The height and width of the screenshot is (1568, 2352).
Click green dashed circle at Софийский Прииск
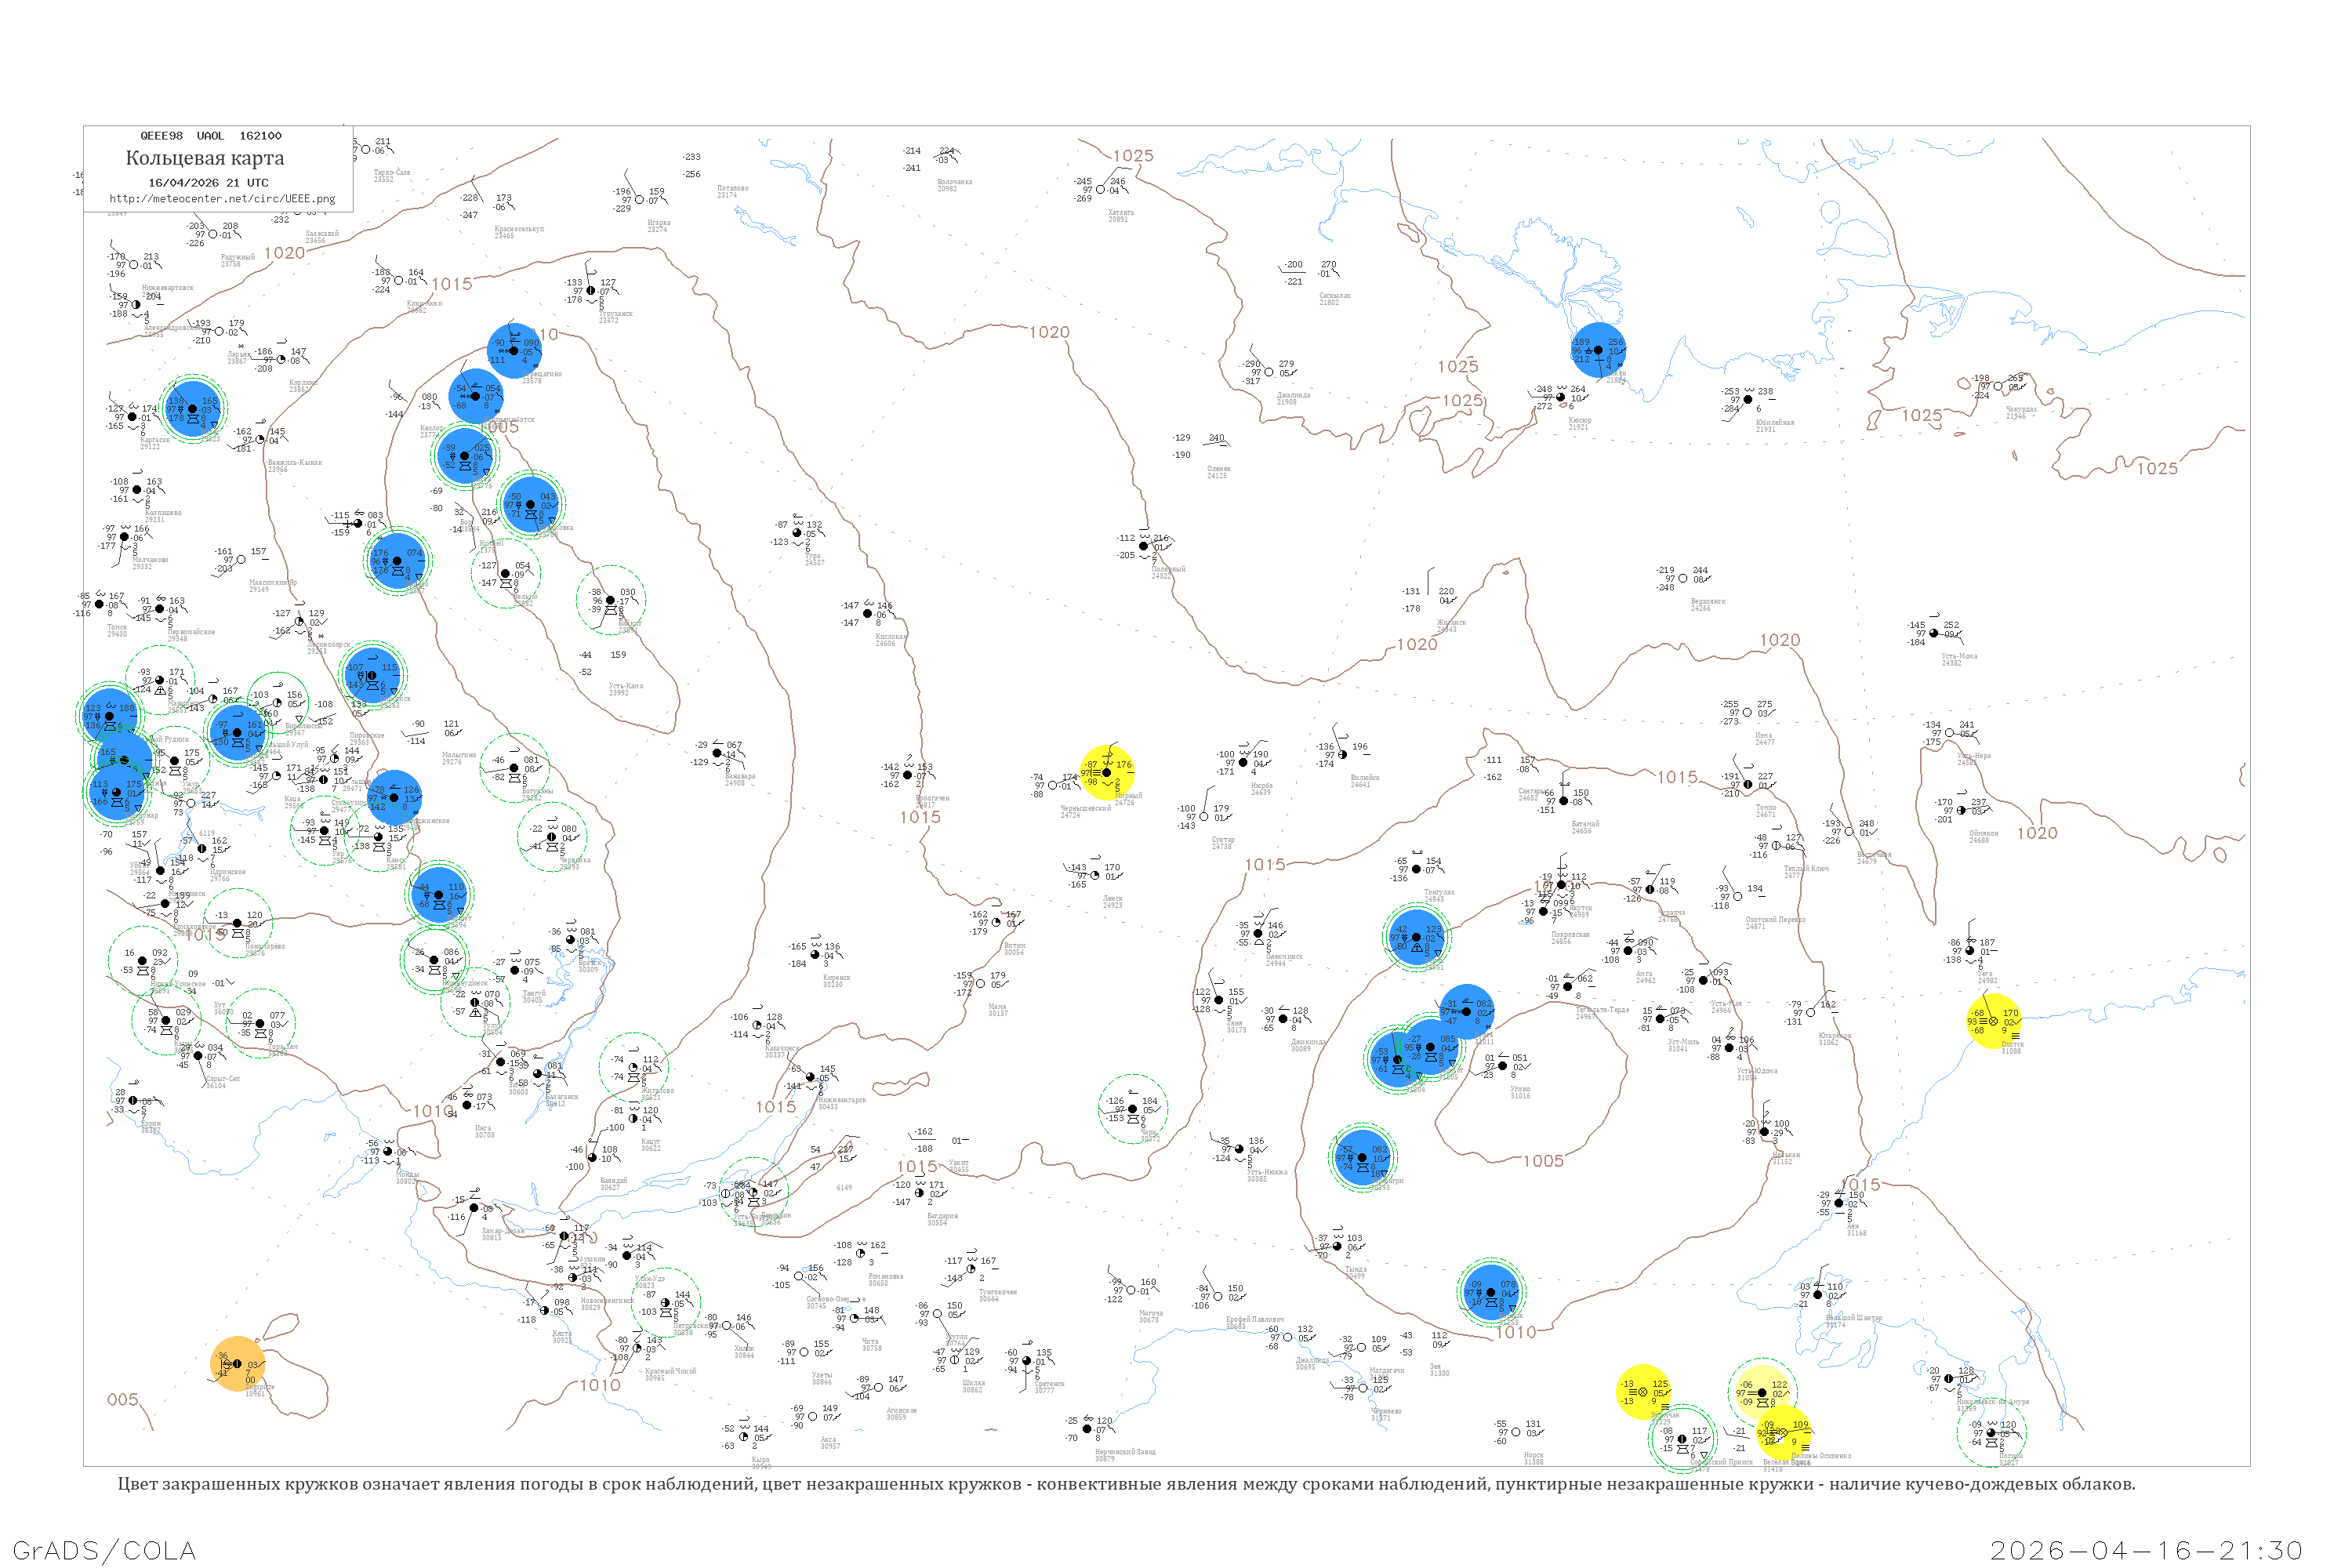pos(1682,1439)
